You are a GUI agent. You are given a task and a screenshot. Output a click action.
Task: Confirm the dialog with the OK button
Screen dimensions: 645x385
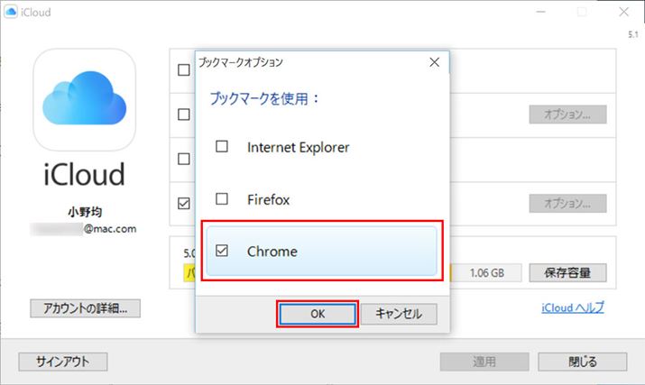[x=318, y=314]
